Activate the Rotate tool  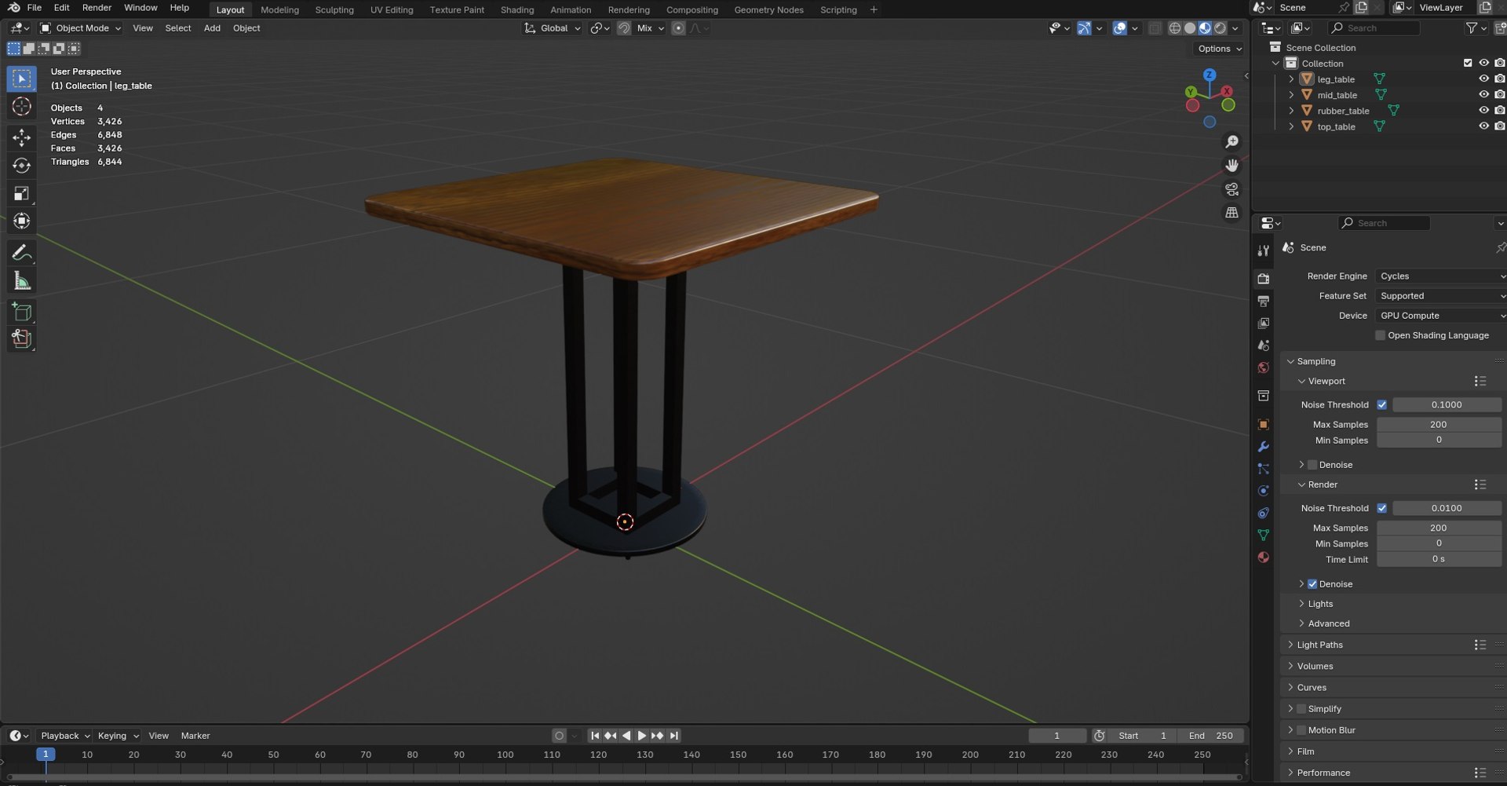[x=22, y=166]
